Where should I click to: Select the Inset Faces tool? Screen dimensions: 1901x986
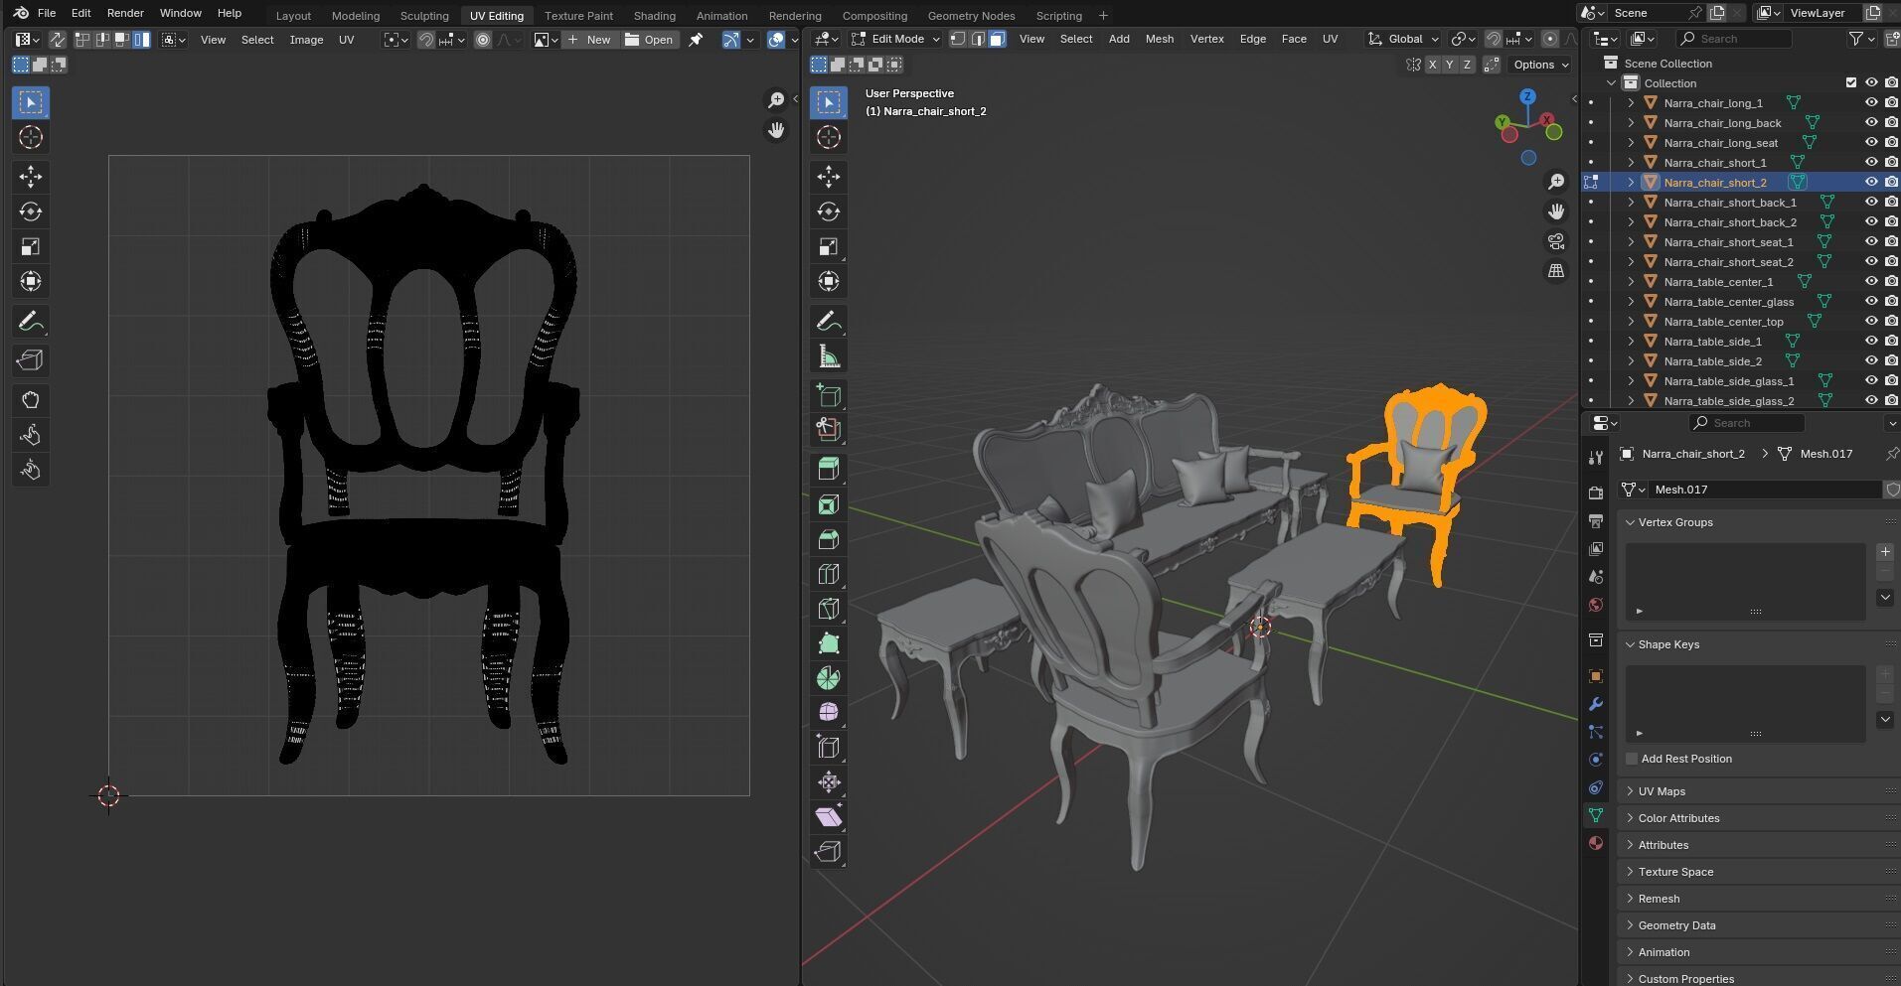click(829, 504)
